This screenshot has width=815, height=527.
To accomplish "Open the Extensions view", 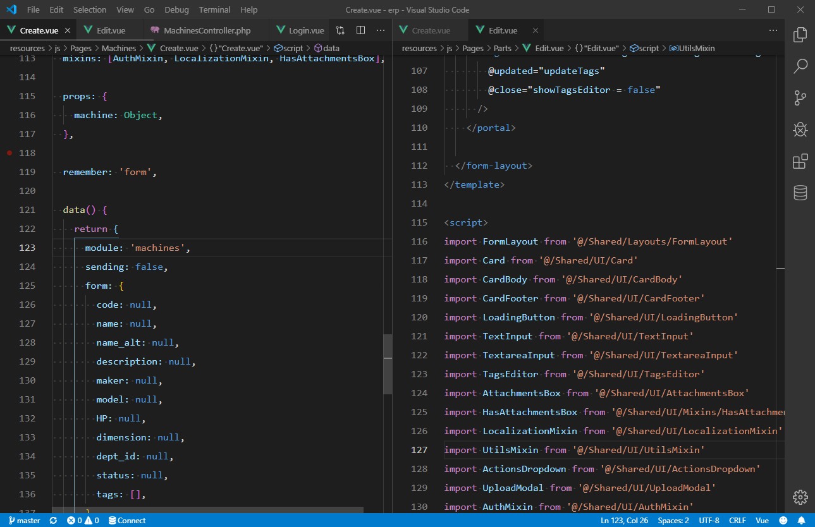I will pyautogui.click(x=800, y=161).
